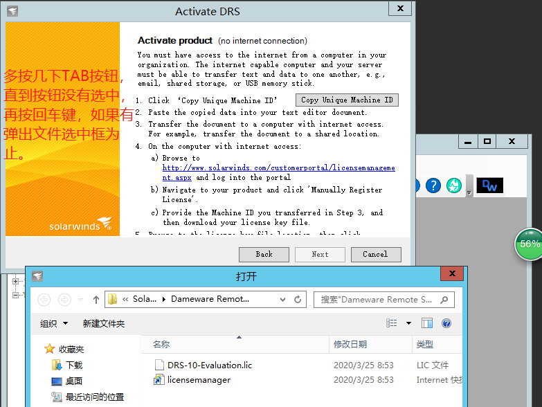Select the licensemanager shortcut

(x=199, y=380)
